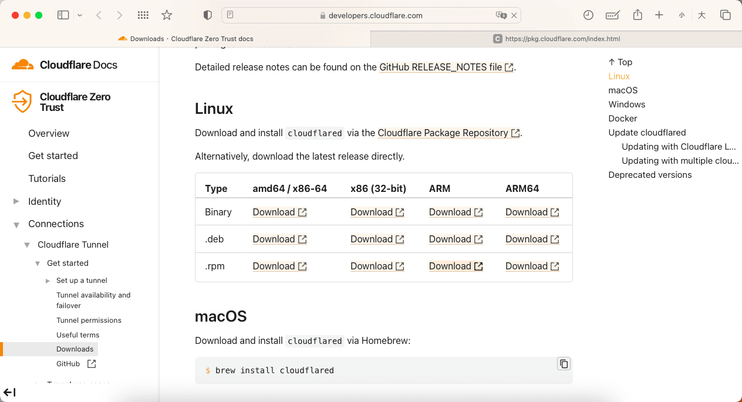
Task: Go forward to the next page
Action: pos(120,15)
